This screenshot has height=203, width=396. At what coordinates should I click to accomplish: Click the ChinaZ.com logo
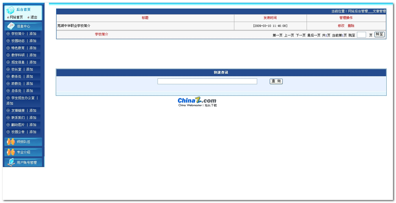tap(197, 102)
